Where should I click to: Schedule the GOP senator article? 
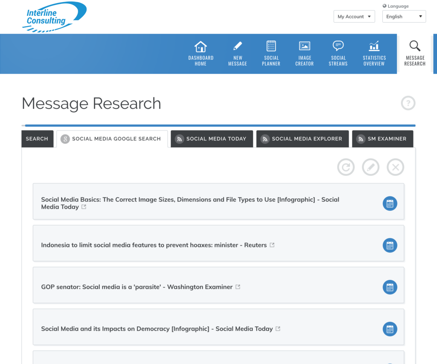click(390, 287)
